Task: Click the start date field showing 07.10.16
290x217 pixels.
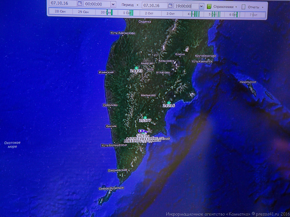Action: click(62, 3)
